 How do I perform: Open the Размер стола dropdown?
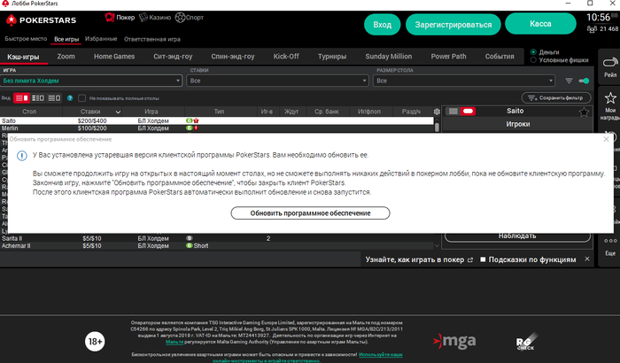pos(464,81)
